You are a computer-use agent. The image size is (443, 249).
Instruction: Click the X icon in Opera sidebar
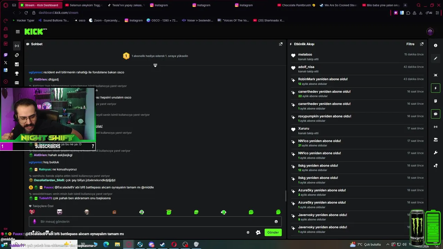(6, 63)
